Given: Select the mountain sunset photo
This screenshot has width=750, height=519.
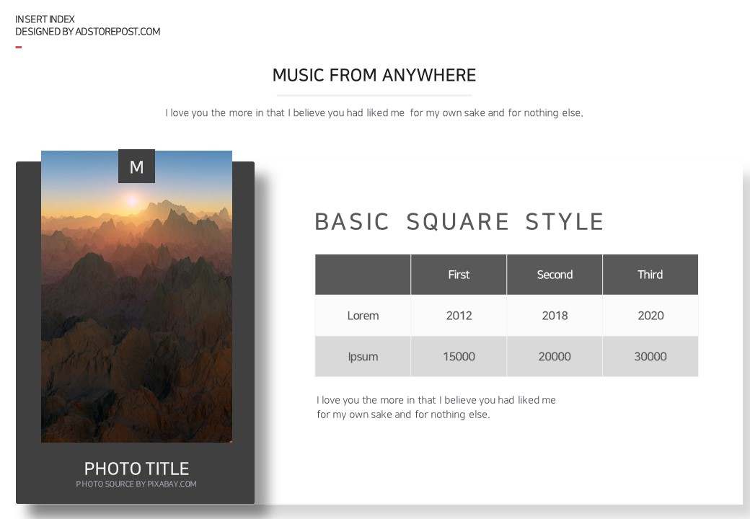Looking at the screenshot, I should pos(136,296).
